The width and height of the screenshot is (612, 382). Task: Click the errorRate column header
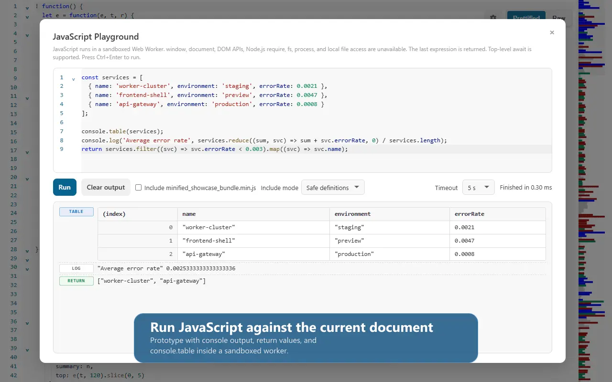[497, 214]
